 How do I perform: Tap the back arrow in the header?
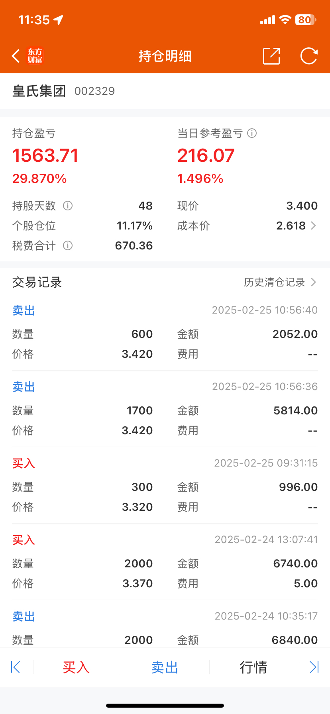(x=16, y=56)
